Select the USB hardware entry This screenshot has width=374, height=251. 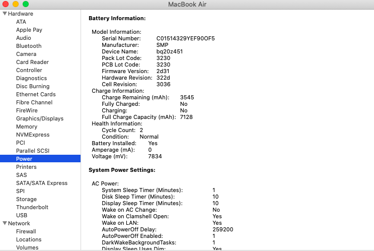[x=22, y=215]
